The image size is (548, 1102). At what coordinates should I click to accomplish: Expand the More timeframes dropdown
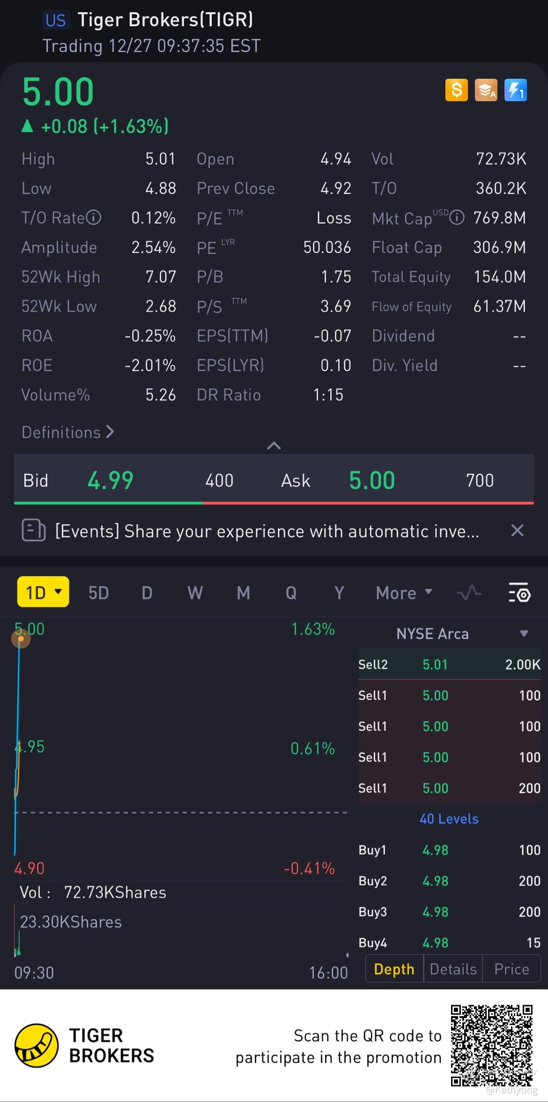[404, 592]
